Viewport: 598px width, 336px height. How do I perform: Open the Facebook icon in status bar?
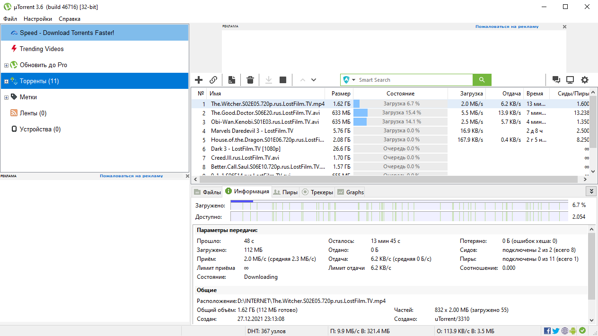coord(547,331)
